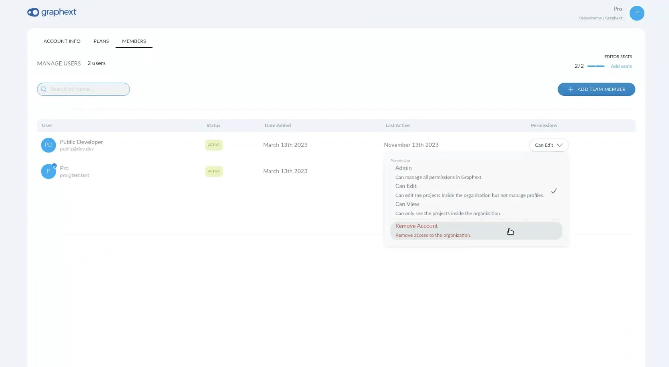Open the Can Edit permissions dropdown

[x=549, y=145]
